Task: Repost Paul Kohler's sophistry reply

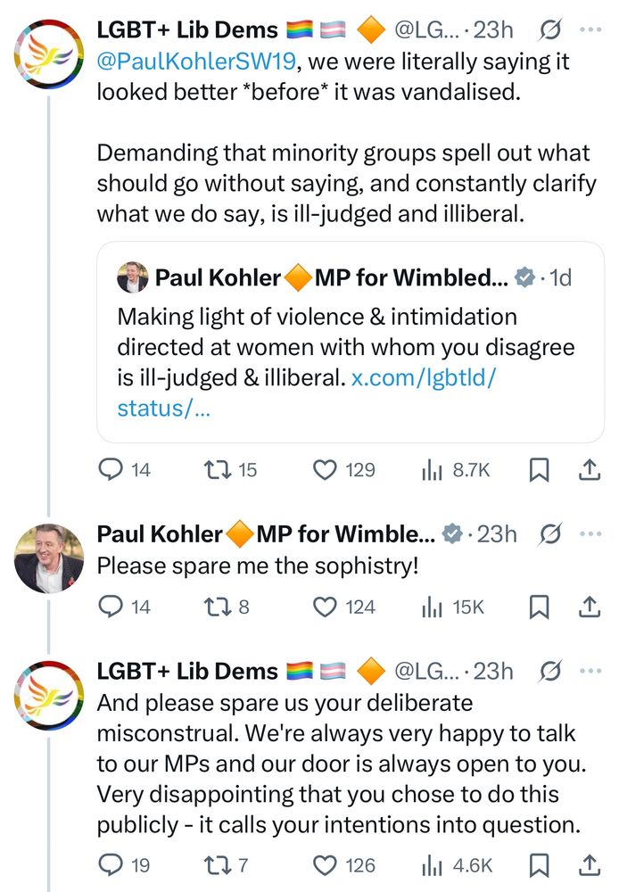Action: tap(216, 607)
